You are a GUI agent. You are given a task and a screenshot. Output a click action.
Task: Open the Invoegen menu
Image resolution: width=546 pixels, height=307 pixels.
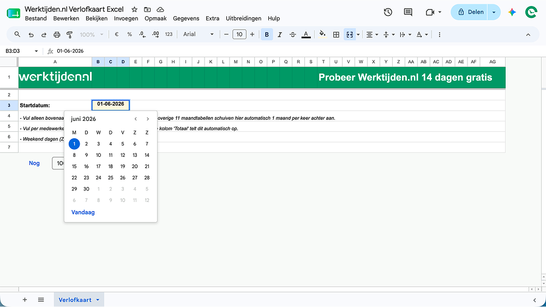(126, 19)
